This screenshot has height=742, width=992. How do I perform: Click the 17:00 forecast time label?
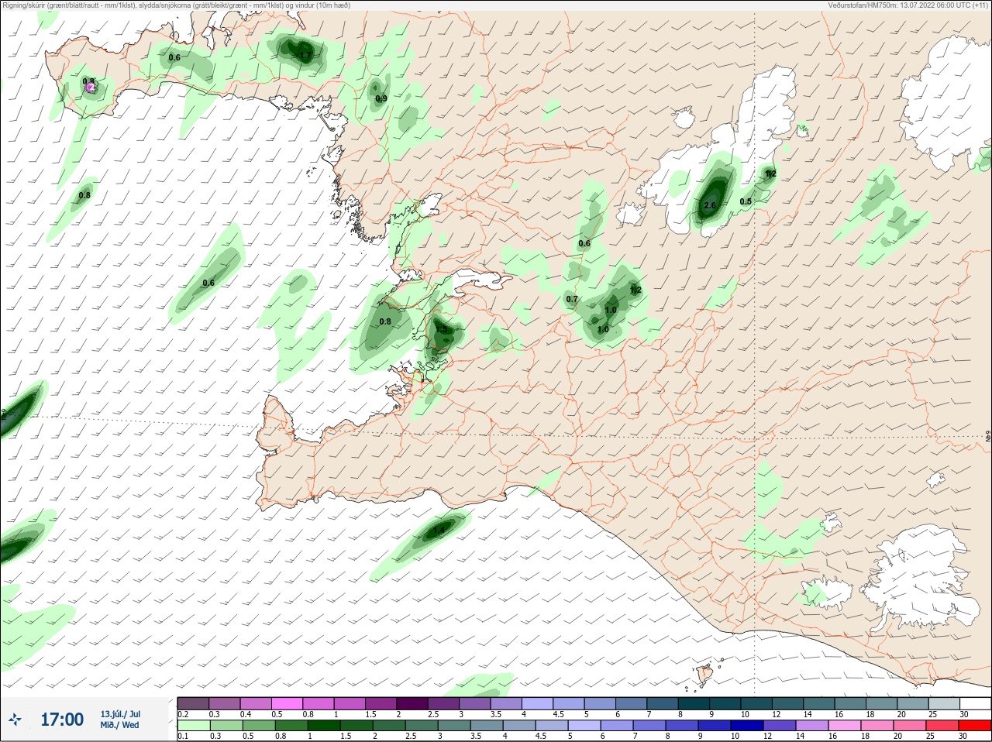pos(62,720)
